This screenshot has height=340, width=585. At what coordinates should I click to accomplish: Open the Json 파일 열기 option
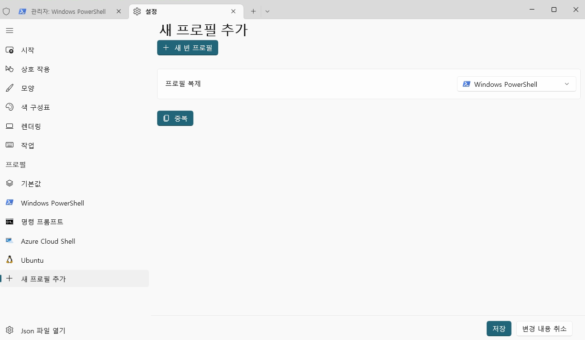tap(74, 330)
